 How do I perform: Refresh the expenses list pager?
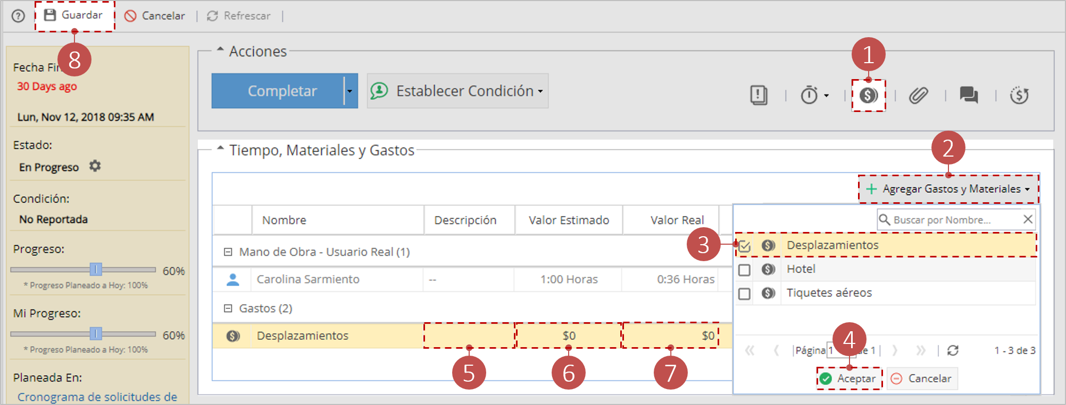coord(953,350)
